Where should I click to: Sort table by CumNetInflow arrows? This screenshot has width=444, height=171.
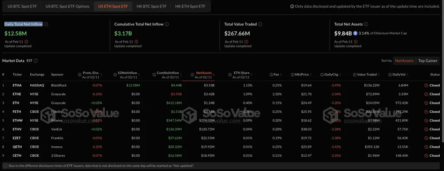pos(180,75)
